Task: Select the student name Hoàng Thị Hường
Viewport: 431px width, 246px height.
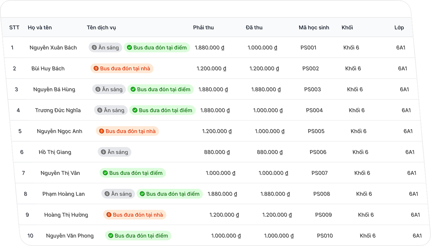Action: point(66,215)
